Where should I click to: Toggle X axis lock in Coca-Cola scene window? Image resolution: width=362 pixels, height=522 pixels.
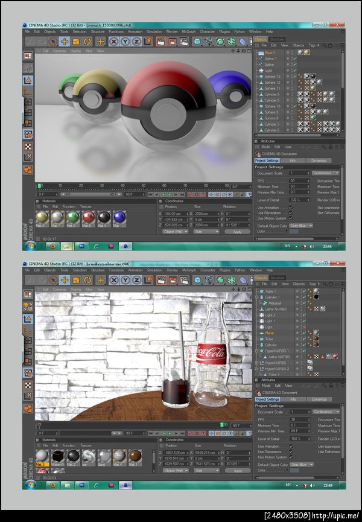pyautogui.click(x=114, y=280)
